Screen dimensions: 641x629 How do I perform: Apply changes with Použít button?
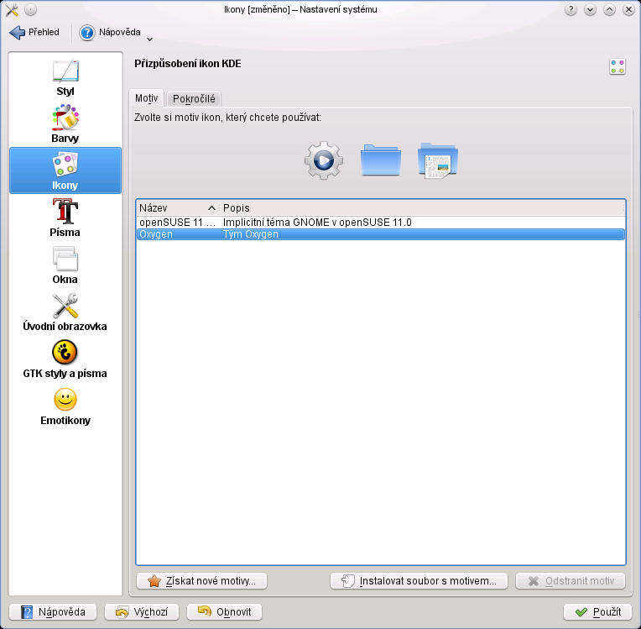597,612
